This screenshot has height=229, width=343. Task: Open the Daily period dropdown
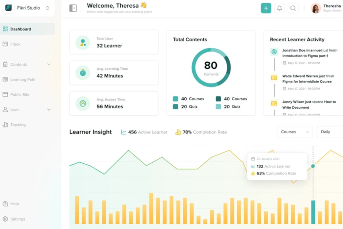330,132
